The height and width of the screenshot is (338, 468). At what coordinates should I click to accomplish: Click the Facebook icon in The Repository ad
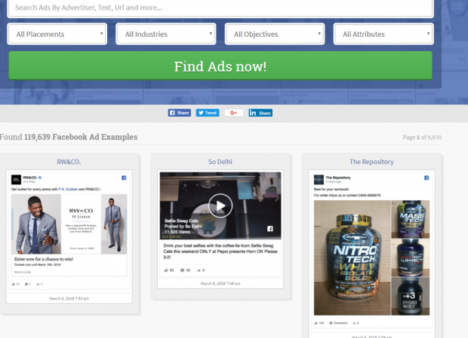pos(426,178)
